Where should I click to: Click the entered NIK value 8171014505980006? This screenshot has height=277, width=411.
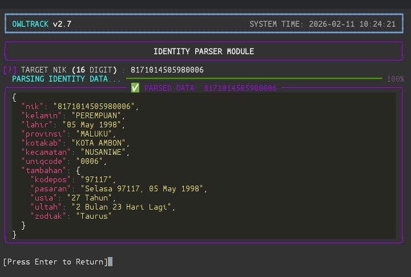[x=167, y=70]
